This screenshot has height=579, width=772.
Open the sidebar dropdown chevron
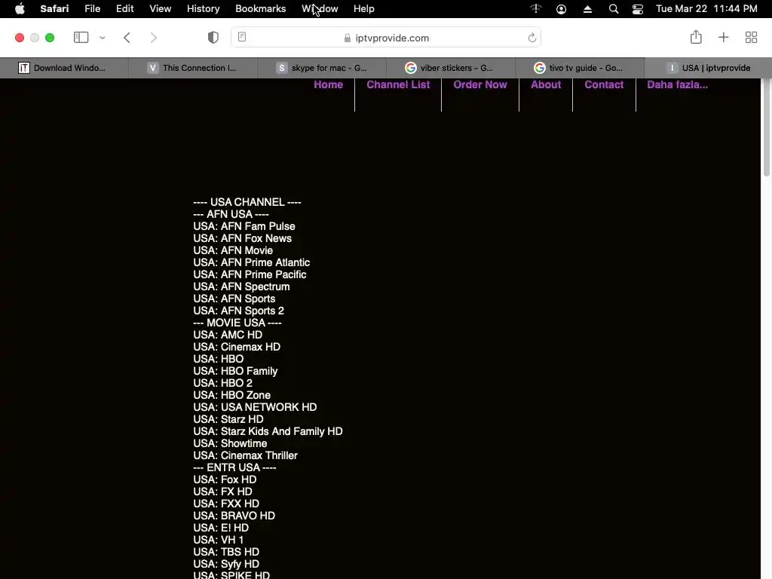pyautogui.click(x=103, y=38)
